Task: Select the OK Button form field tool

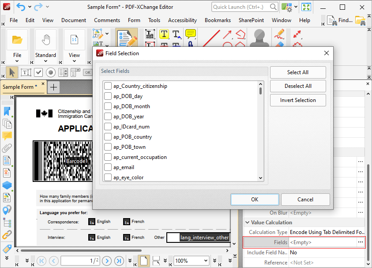Action: tap(87, 72)
